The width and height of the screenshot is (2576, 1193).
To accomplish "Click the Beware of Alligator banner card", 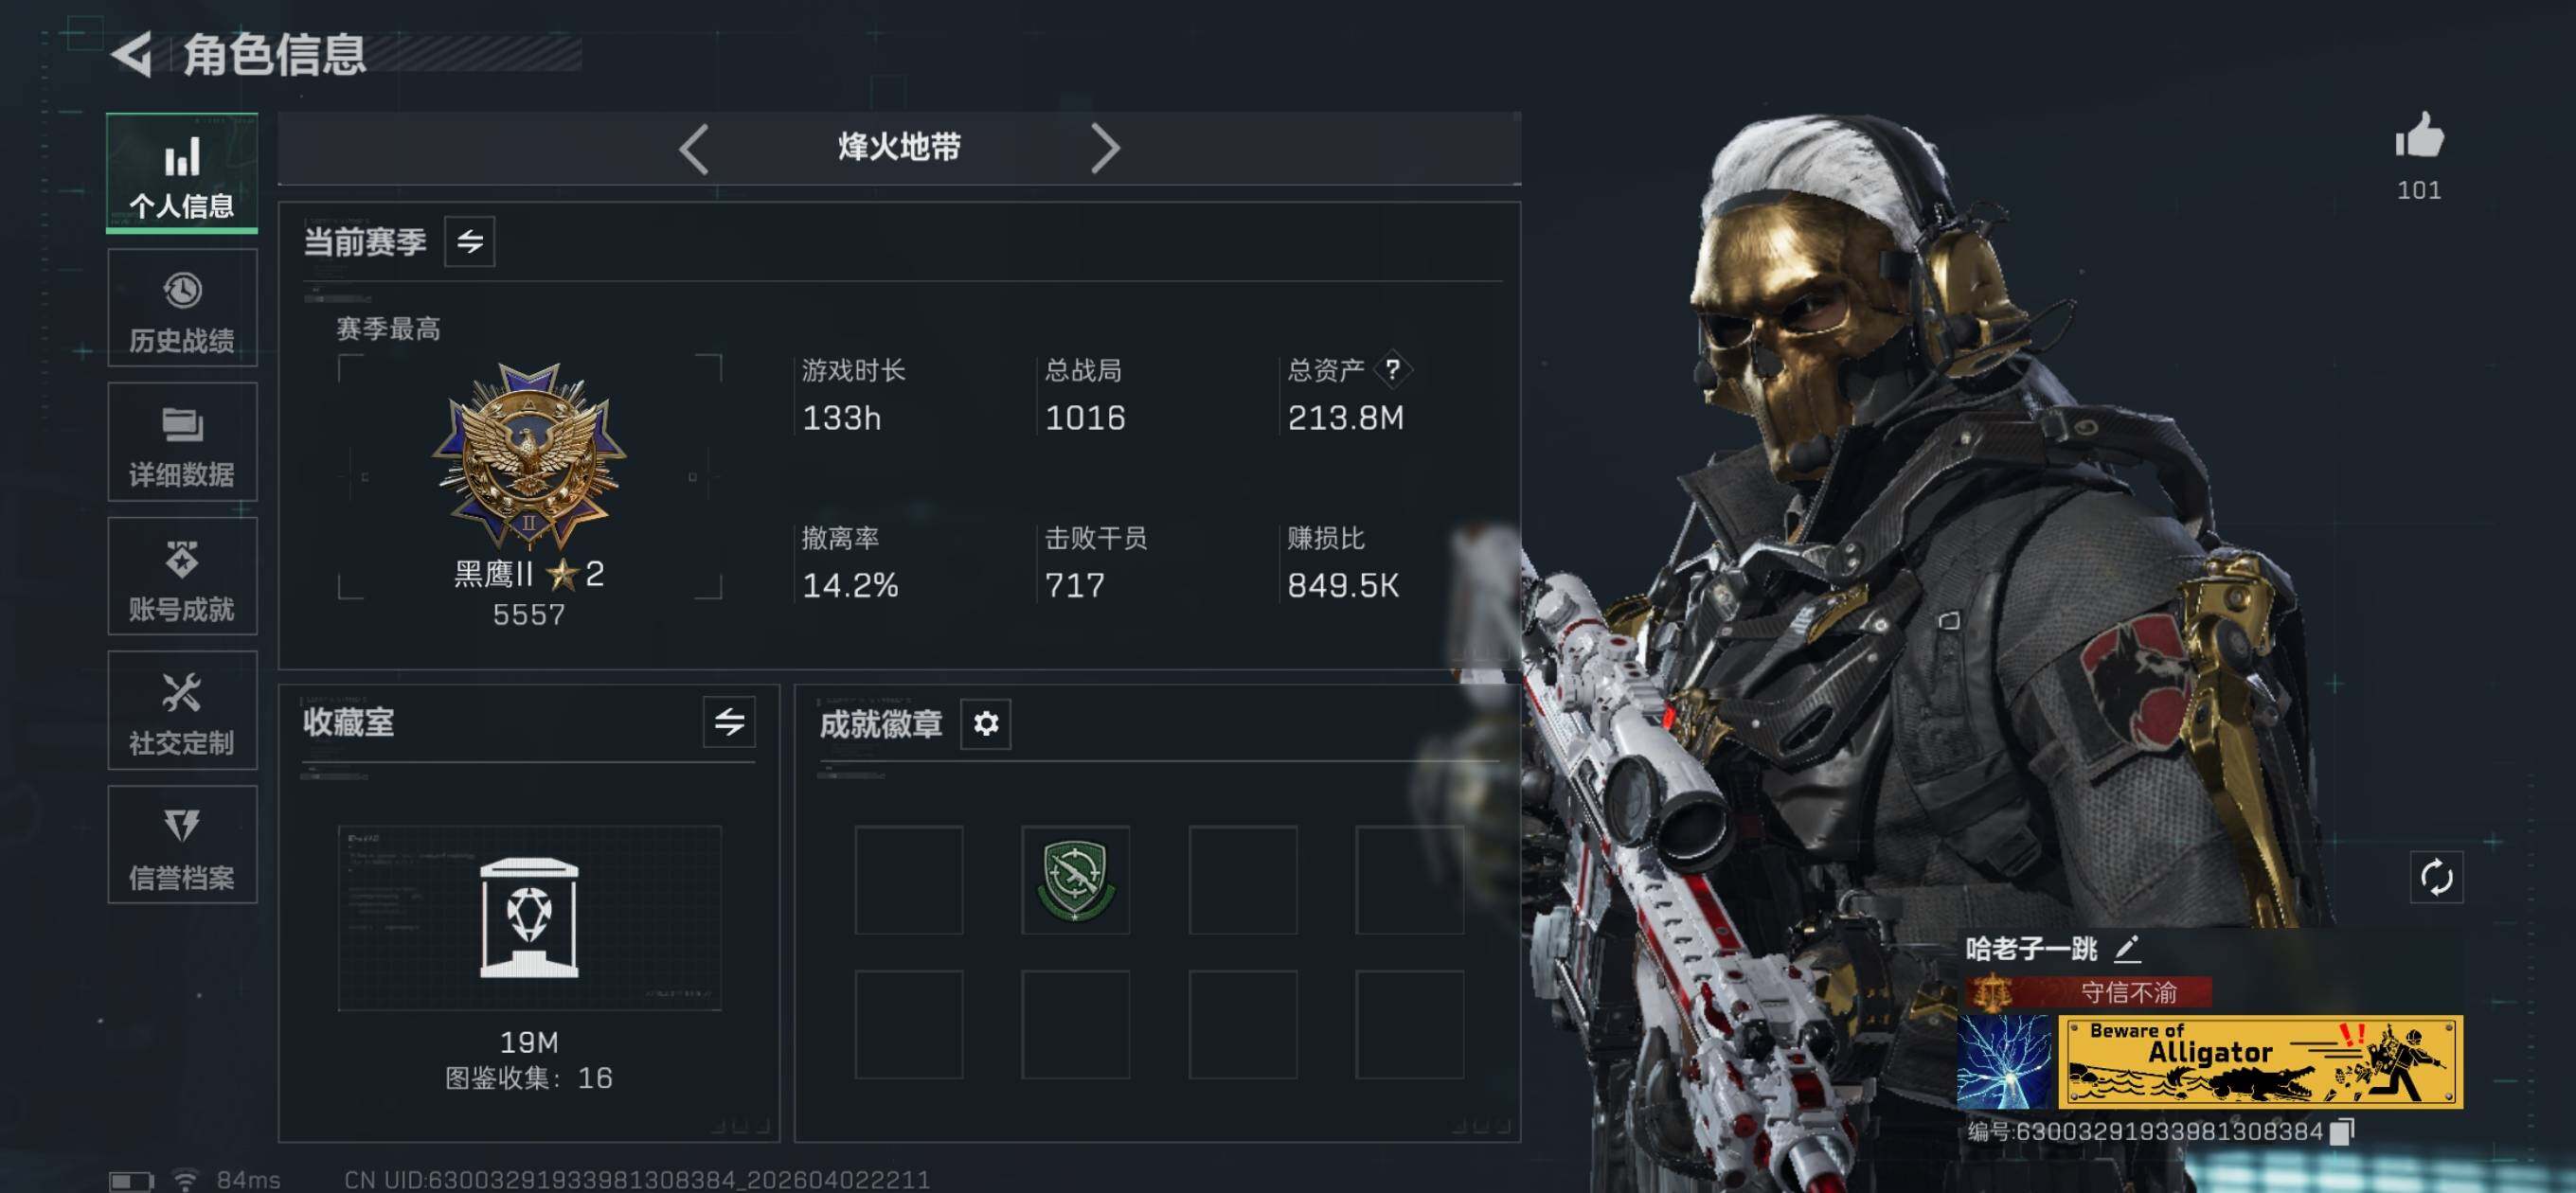I will coord(2260,1062).
